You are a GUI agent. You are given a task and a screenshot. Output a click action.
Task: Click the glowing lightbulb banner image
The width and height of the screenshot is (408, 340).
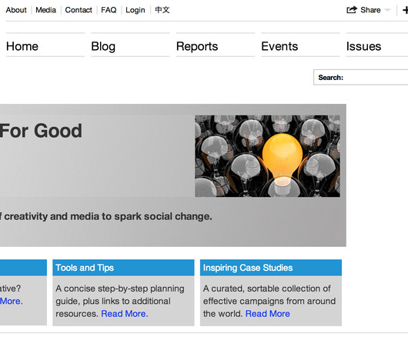coord(267,156)
